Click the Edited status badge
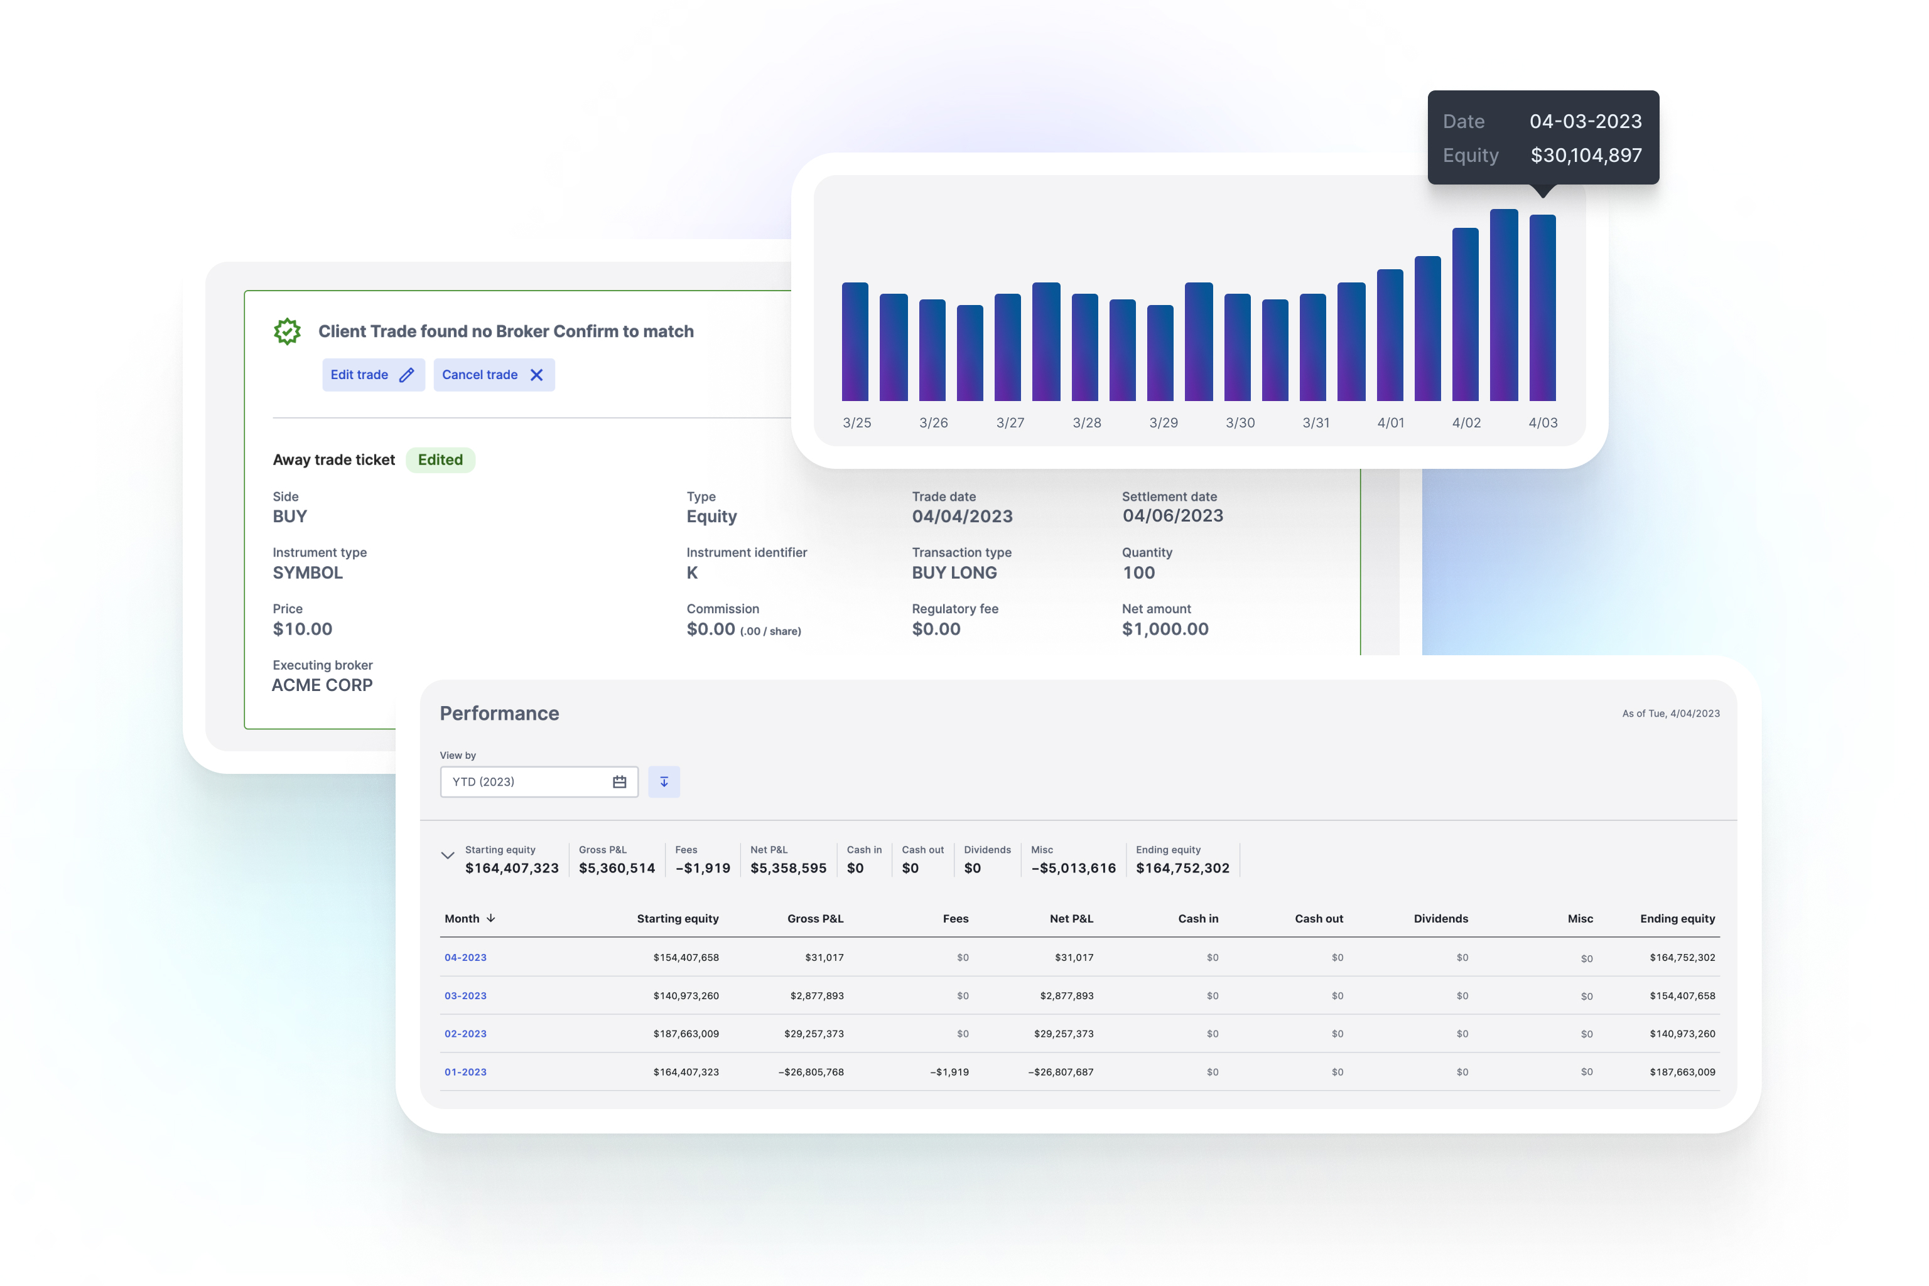The height and width of the screenshot is (1286, 1929). 441,460
